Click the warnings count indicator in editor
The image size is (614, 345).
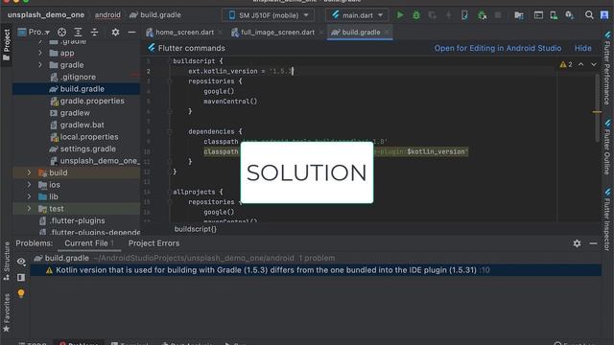coord(566,64)
